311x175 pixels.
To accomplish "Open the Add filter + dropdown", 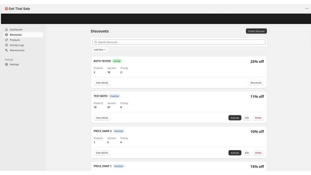I will click(100, 50).
